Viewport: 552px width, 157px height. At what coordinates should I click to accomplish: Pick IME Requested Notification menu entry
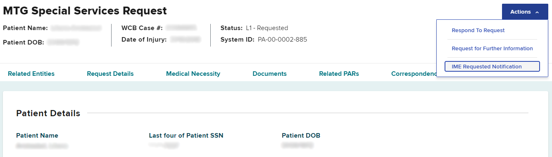(x=492, y=66)
